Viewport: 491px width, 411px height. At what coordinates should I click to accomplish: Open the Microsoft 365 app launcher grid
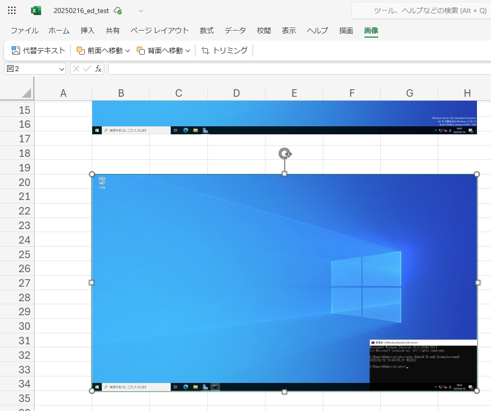(x=12, y=11)
